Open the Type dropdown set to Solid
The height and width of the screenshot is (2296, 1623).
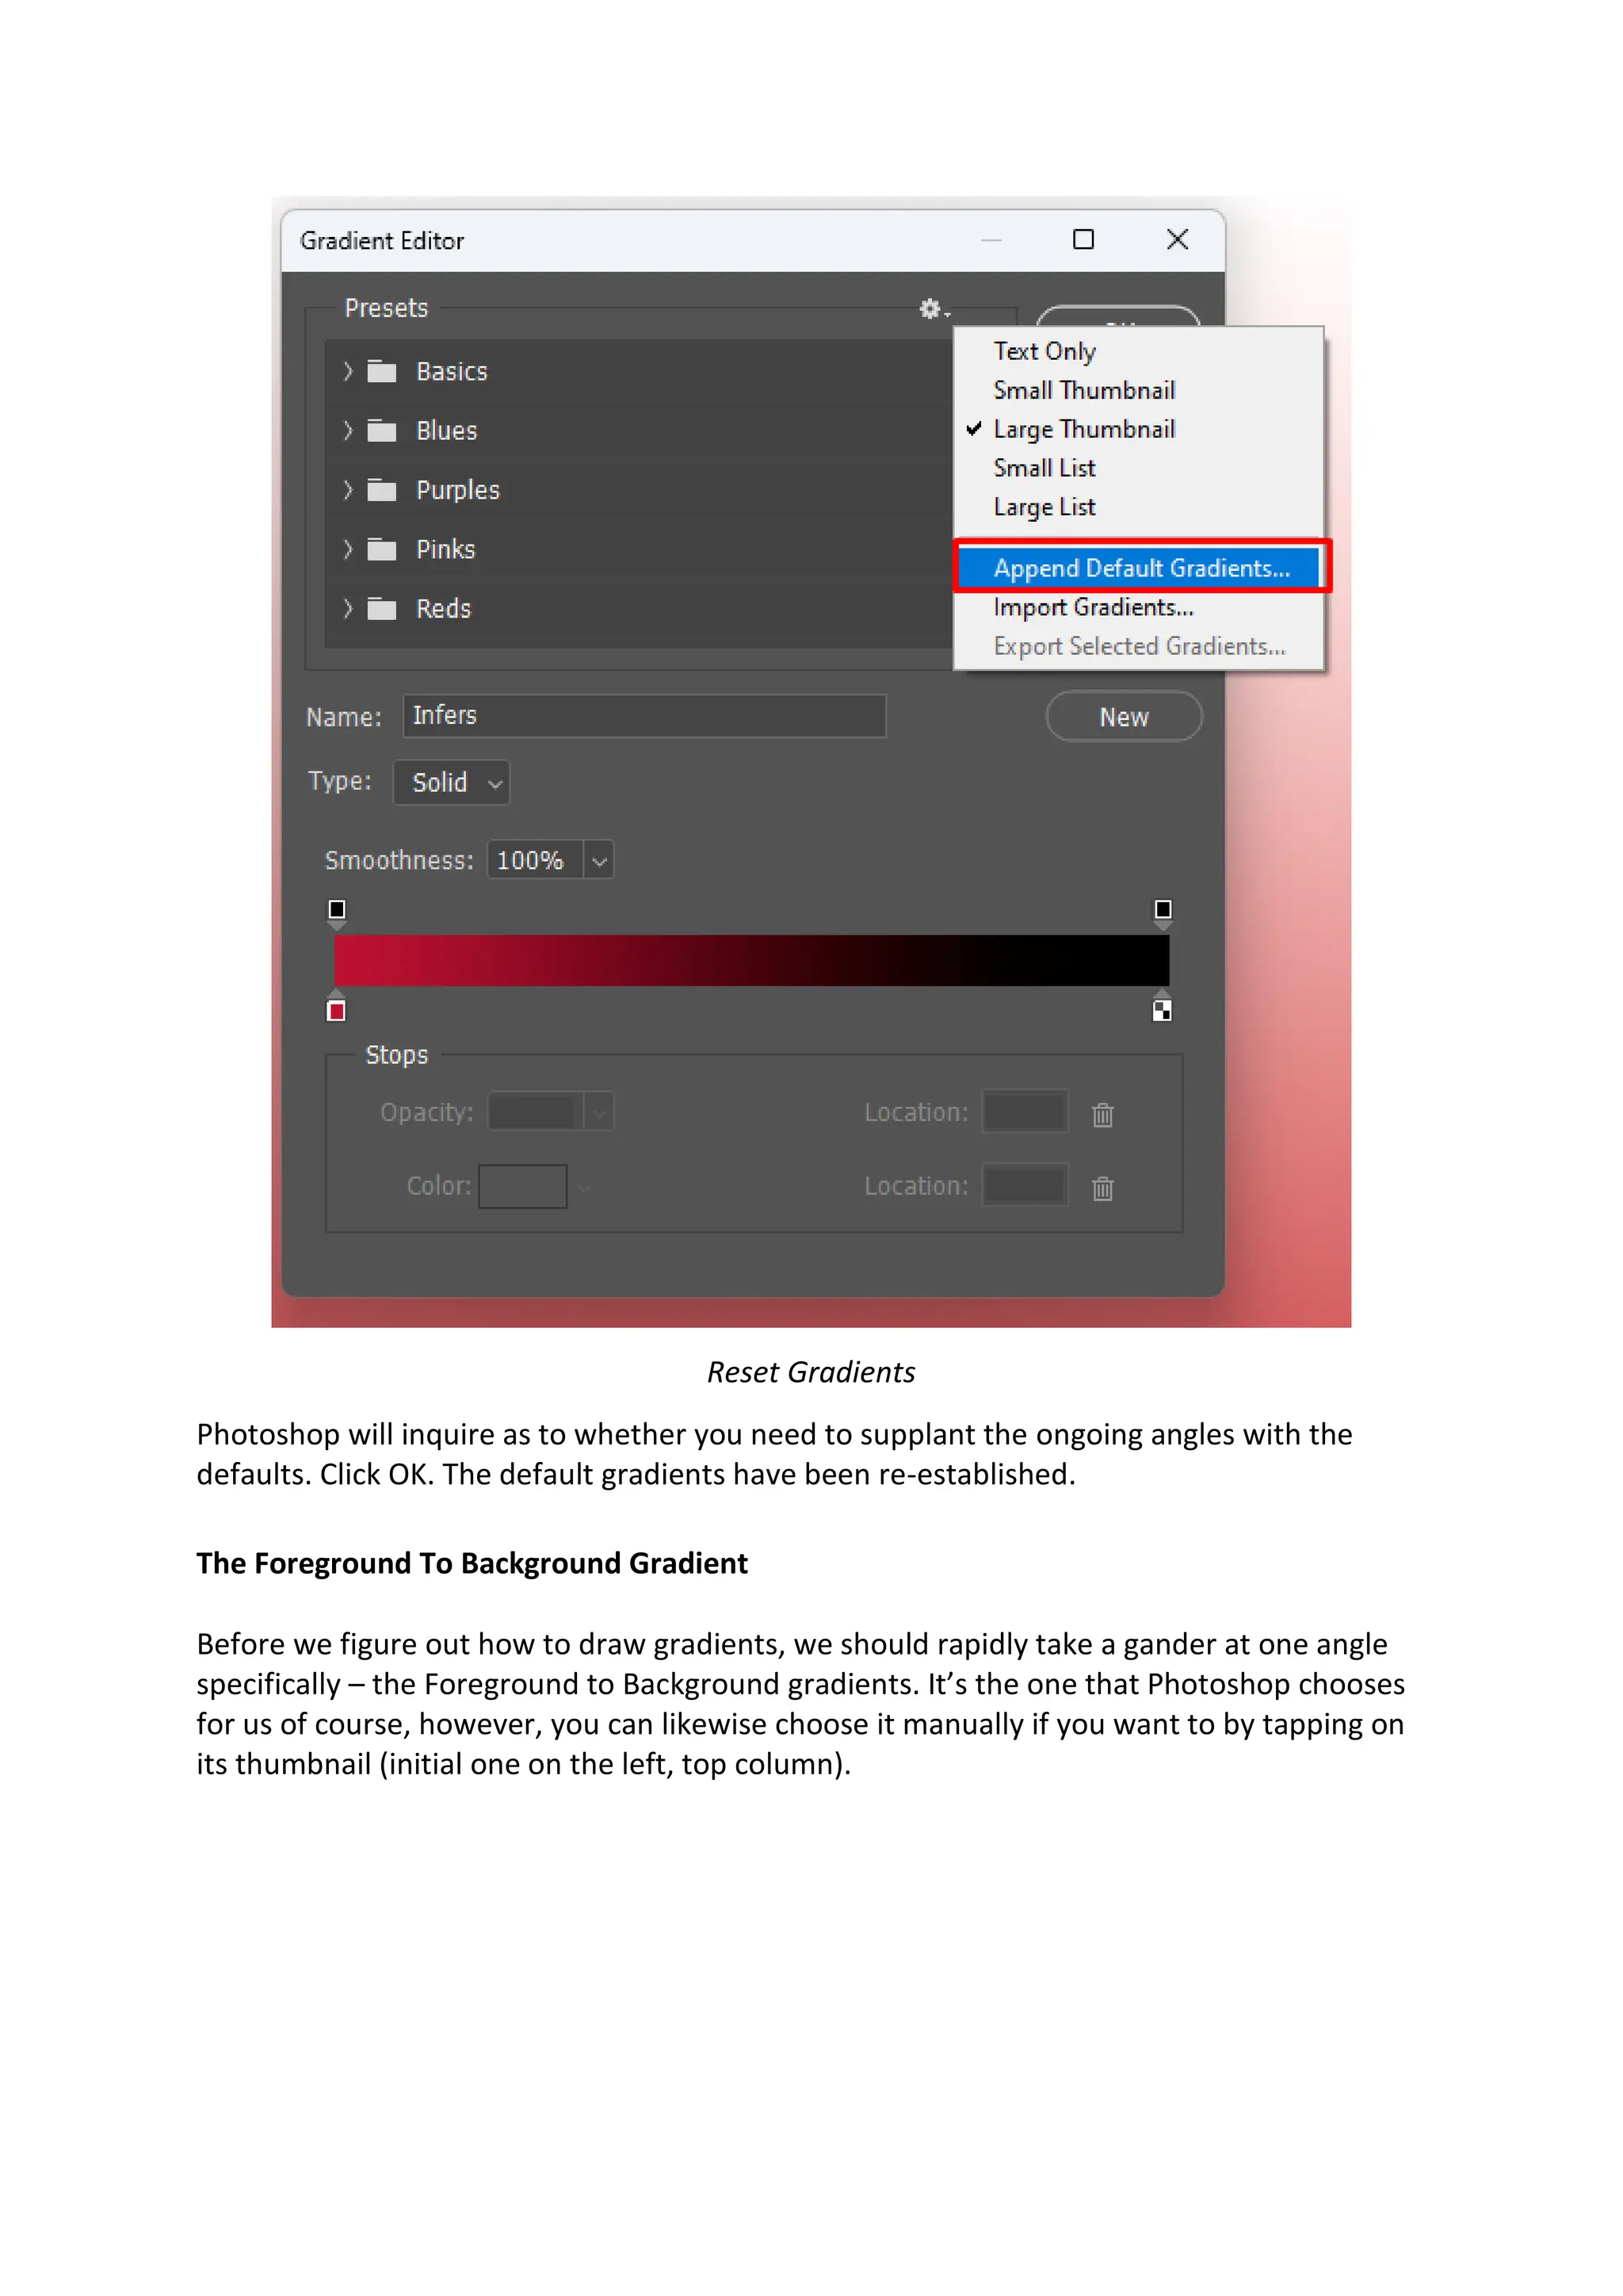tap(452, 783)
